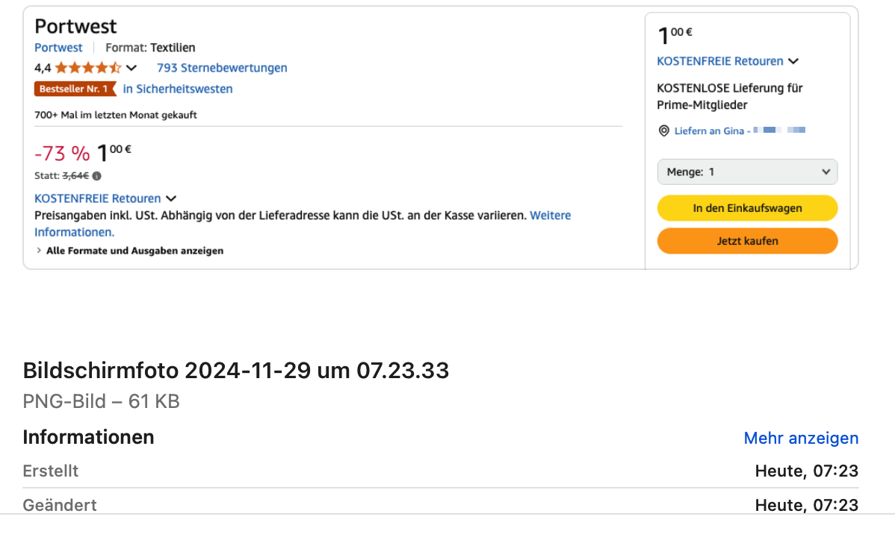Click the Weitere Informationen link
Screen dimensions: 895x537
[550, 216]
